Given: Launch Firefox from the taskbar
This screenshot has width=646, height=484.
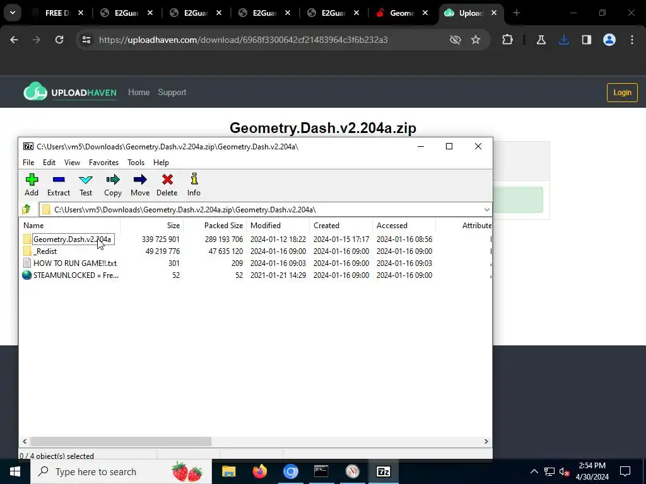Looking at the screenshot, I should click(259, 471).
